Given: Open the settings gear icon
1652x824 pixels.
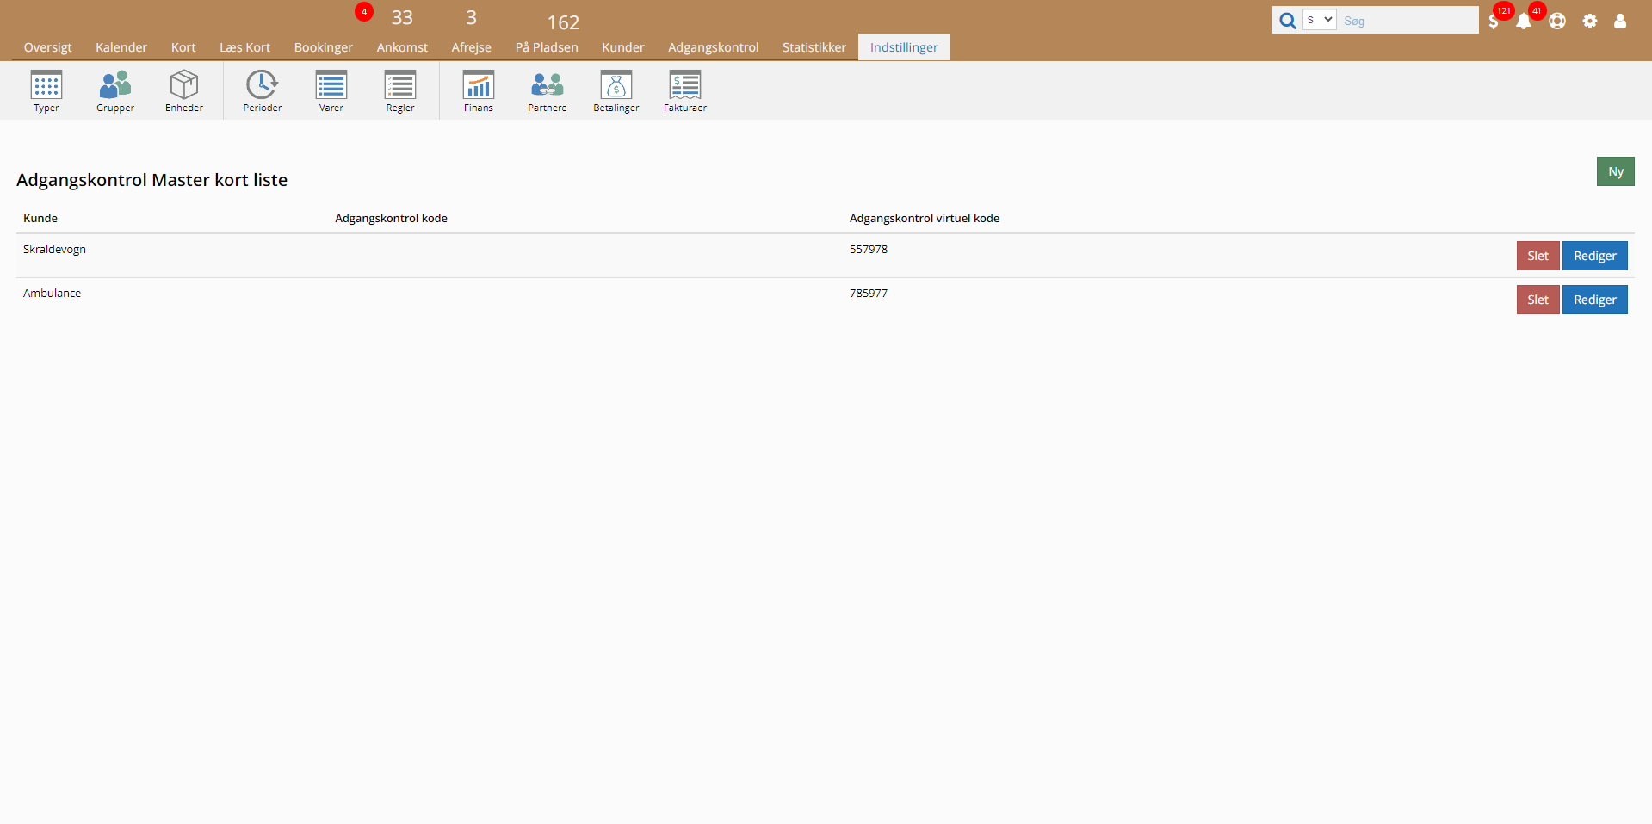Looking at the screenshot, I should (x=1590, y=22).
